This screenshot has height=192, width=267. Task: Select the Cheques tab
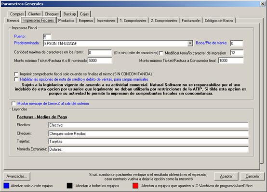coord(52,14)
